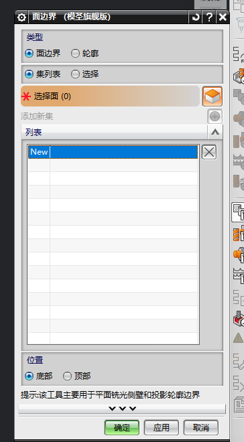Cancel with the 取消 button
The width and height of the screenshot is (244, 442).
point(201,428)
